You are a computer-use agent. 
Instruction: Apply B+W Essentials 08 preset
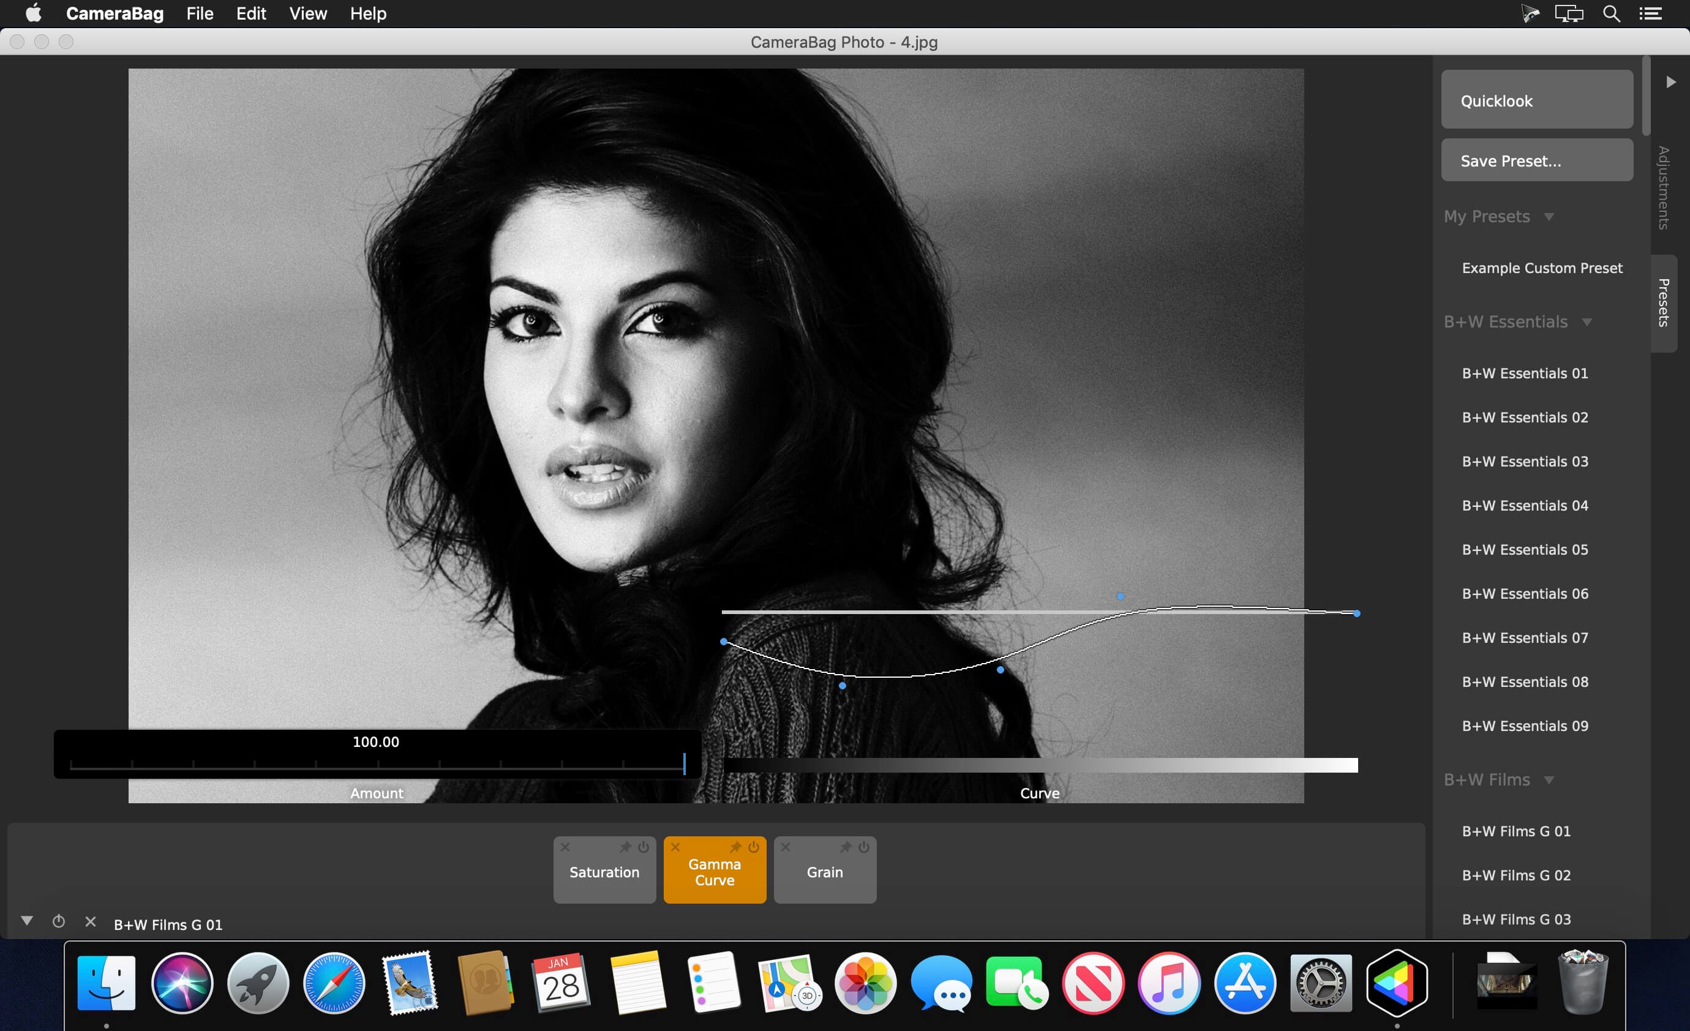[x=1525, y=682]
